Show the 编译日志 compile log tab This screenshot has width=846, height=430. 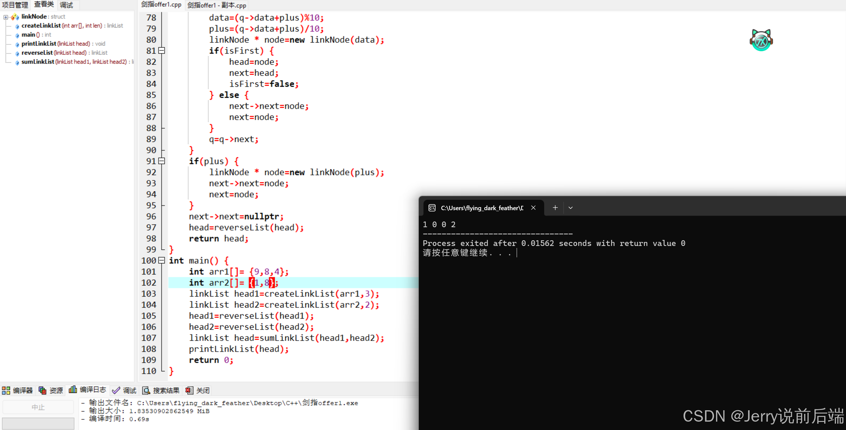coord(87,390)
